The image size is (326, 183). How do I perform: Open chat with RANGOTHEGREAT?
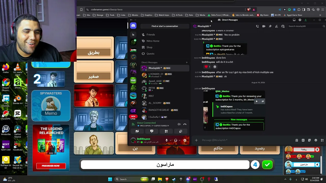coord(165,110)
